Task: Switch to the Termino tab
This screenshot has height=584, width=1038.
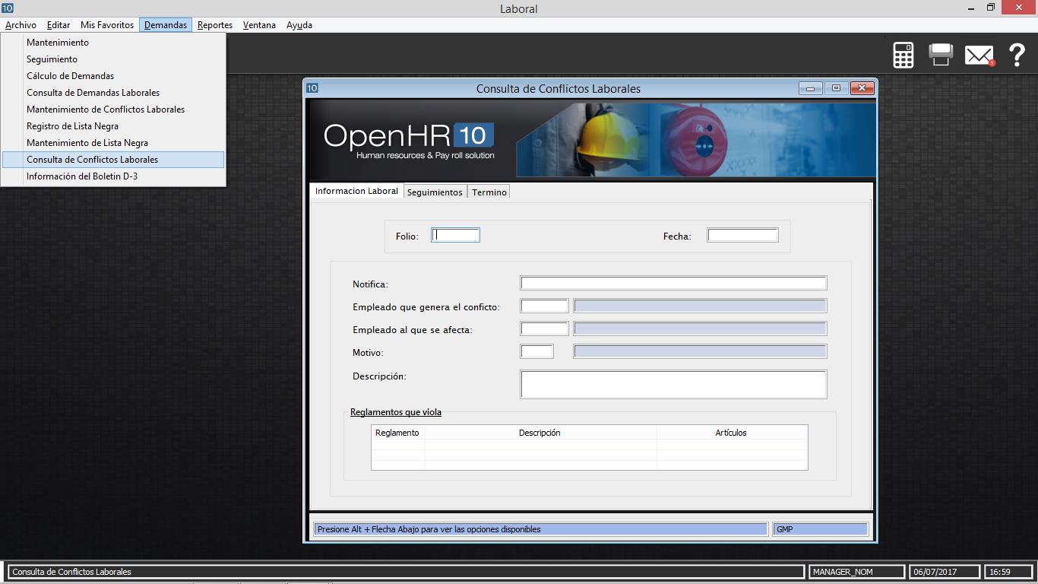Action: point(489,192)
